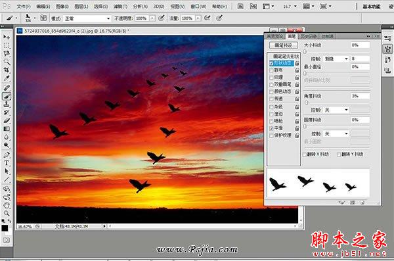The width and height of the screenshot is (394, 261).
Task: Select the Crop tool
Action: point(7,70)
